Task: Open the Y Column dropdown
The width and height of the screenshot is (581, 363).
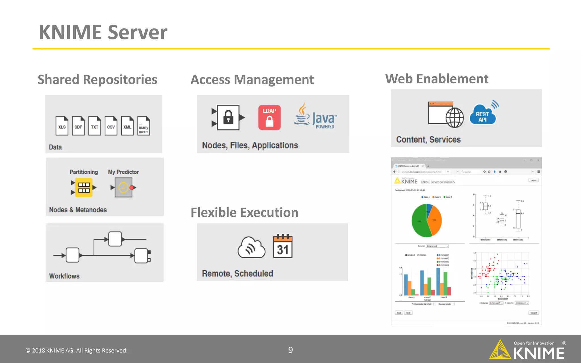Action: pos(522,303)
